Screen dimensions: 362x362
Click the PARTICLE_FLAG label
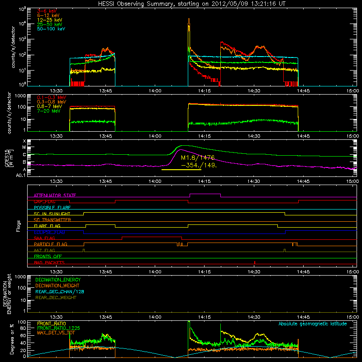(51, 244)
